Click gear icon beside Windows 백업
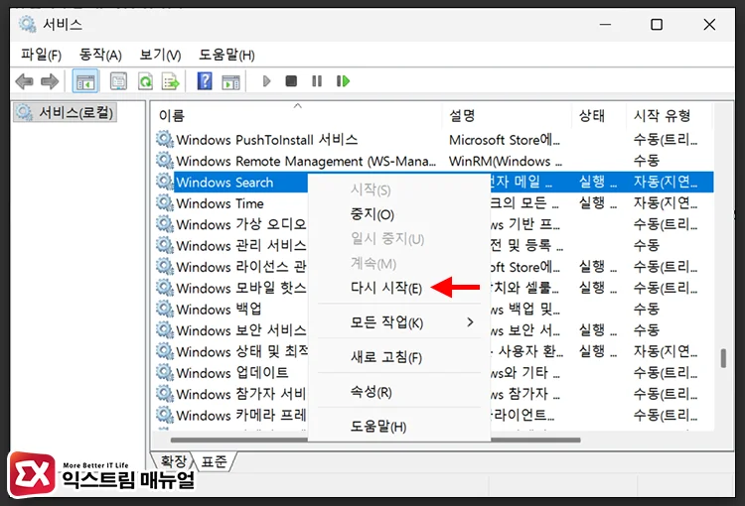Viewport: 745px width, 506px height. point(165,309)
